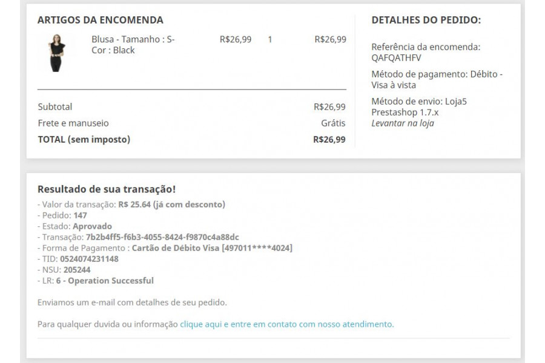545x363 pixels.
Task: Click the unit price R$26,99 beside quantity
Action: (236, 39)
